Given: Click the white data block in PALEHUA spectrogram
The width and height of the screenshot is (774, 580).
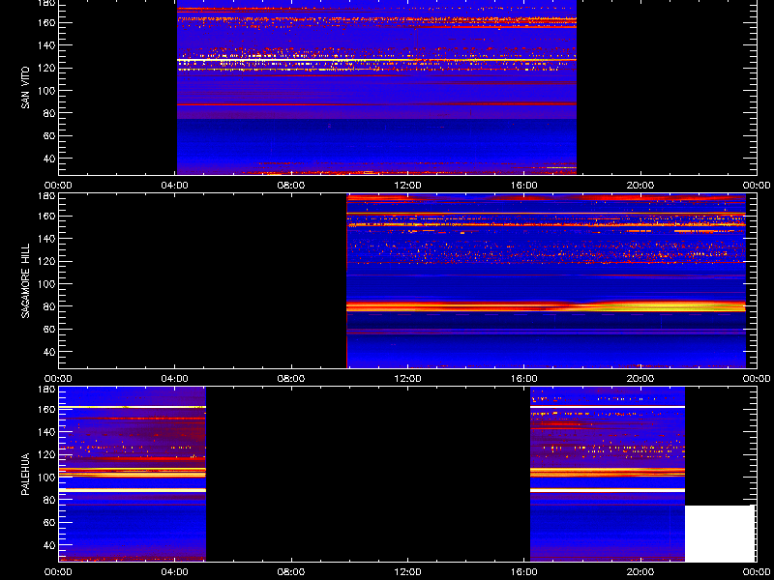Looking at the screenshot, I should point(720,534).
